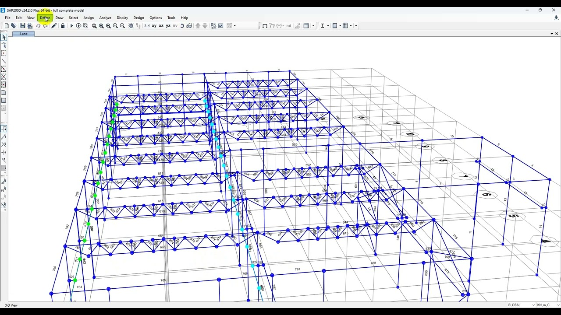Click the Get Previous Selection PS icon
The image size is (561, 315).
(4, 190)
